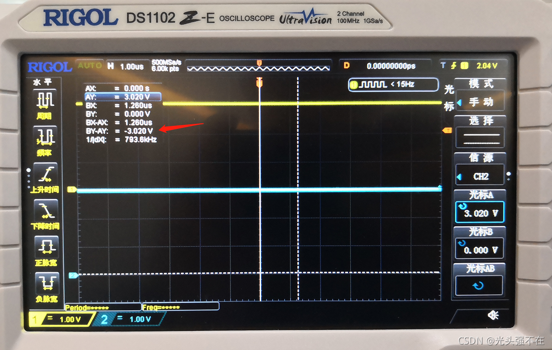This screenshot has height=350, width=552.
Task: Click the orange D delay indicator
Action: pyautogui.click(x=347, y=65)
